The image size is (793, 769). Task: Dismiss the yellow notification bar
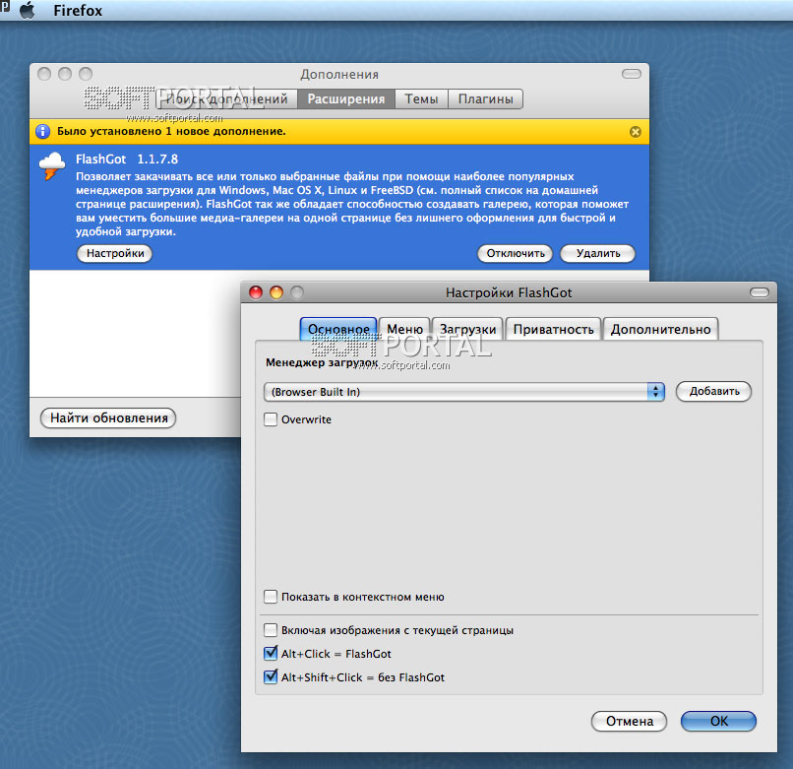(636, 132)
